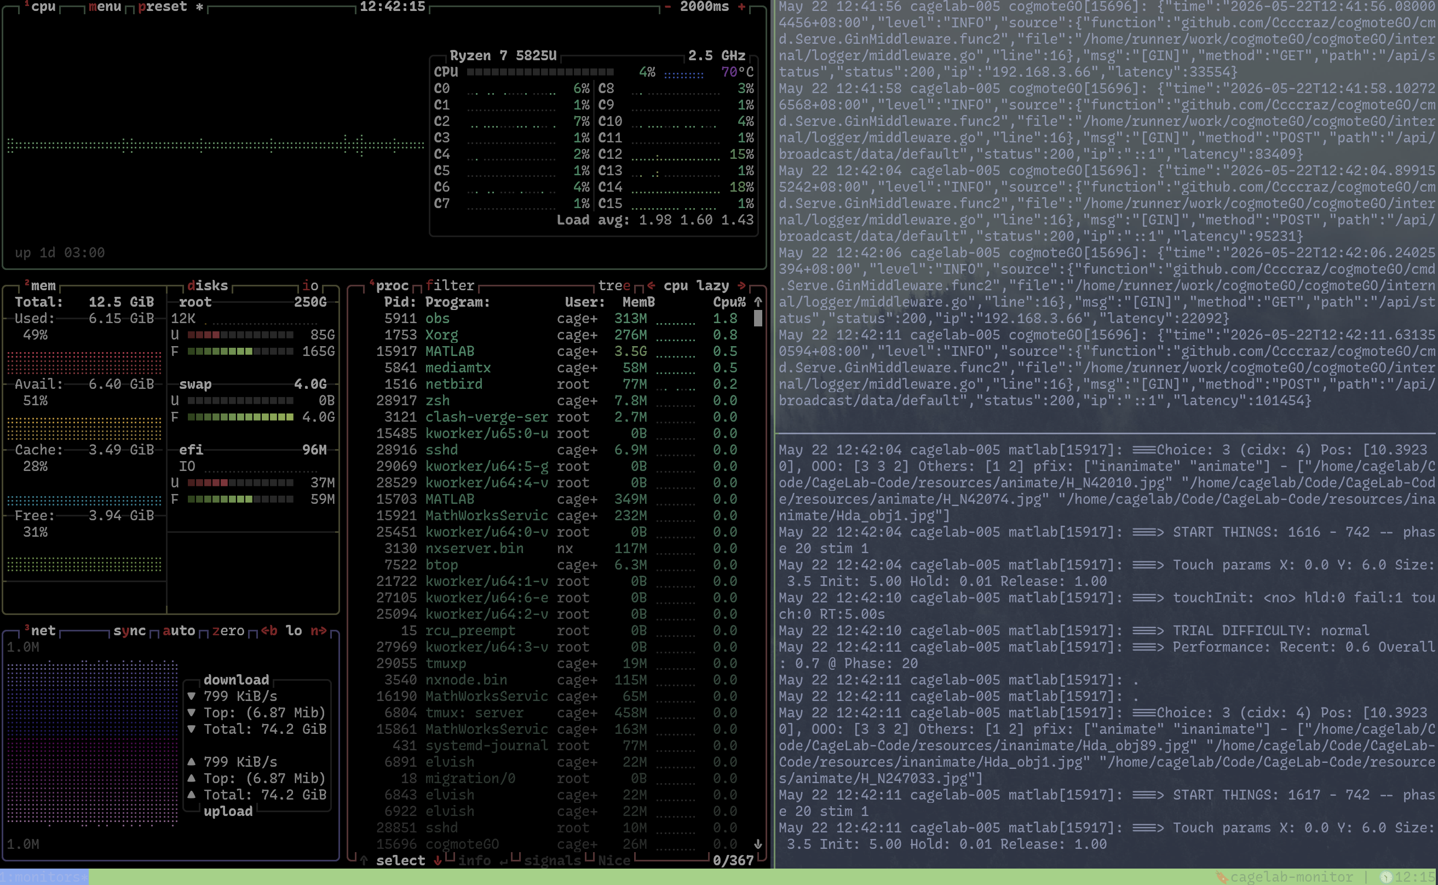Click the MemB column header
This screenshot has height=885, width=1438.
tap(639, 302)
